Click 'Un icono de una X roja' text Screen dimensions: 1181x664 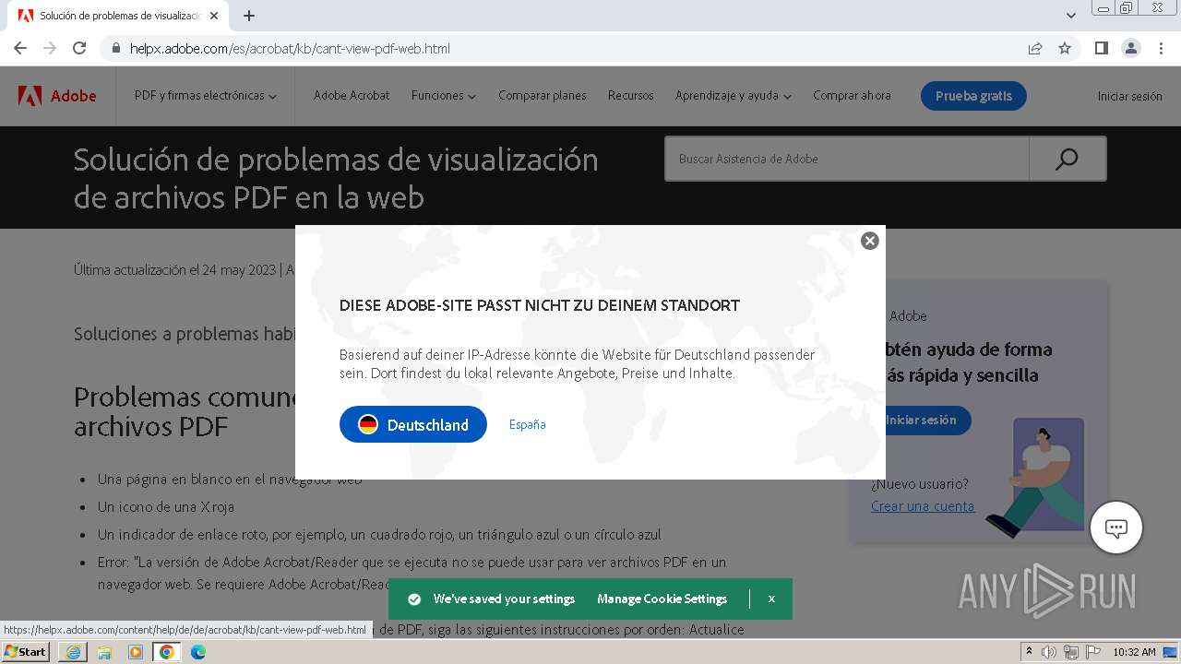tap(166, 506)
